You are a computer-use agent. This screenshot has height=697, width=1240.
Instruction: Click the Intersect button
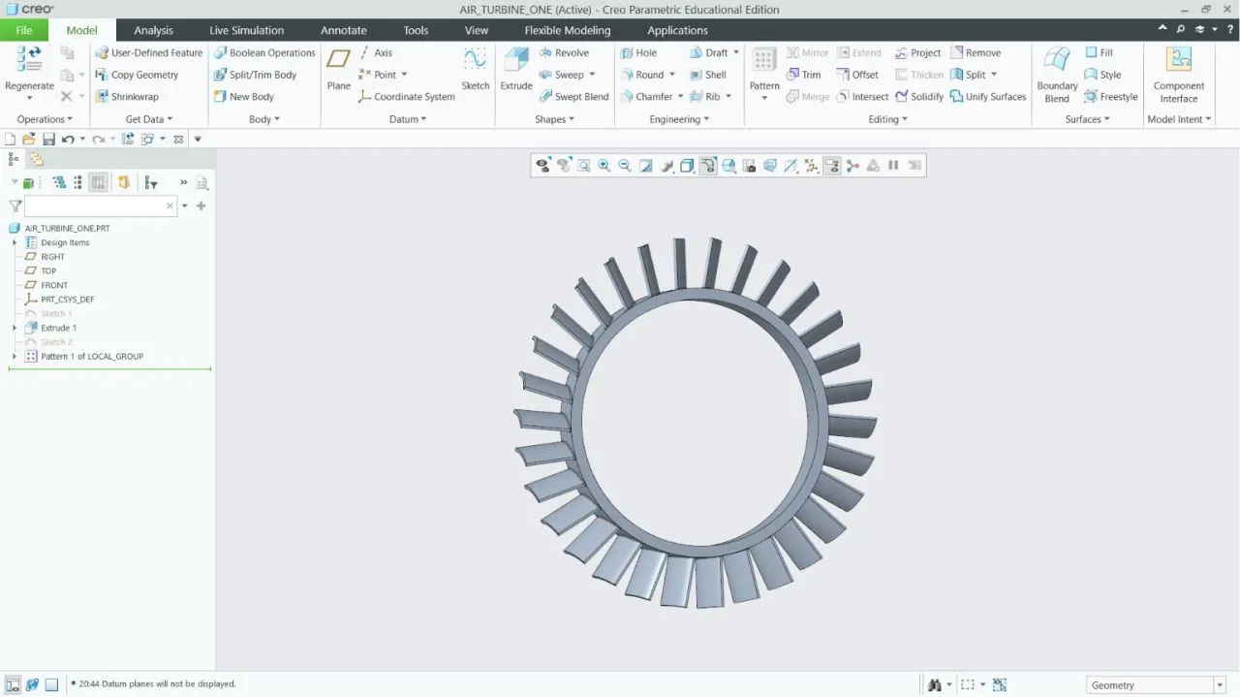(862, 97)
